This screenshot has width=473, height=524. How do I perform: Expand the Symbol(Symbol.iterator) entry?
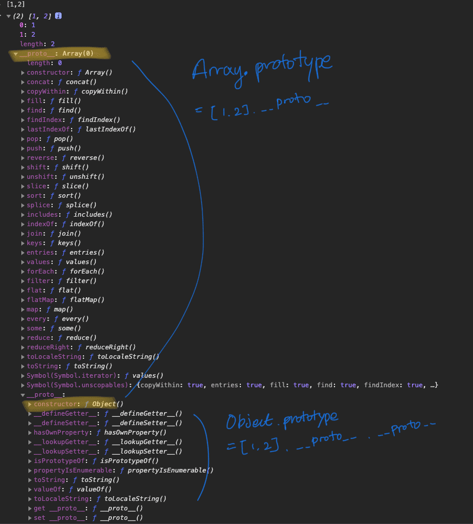coord(22,376)
